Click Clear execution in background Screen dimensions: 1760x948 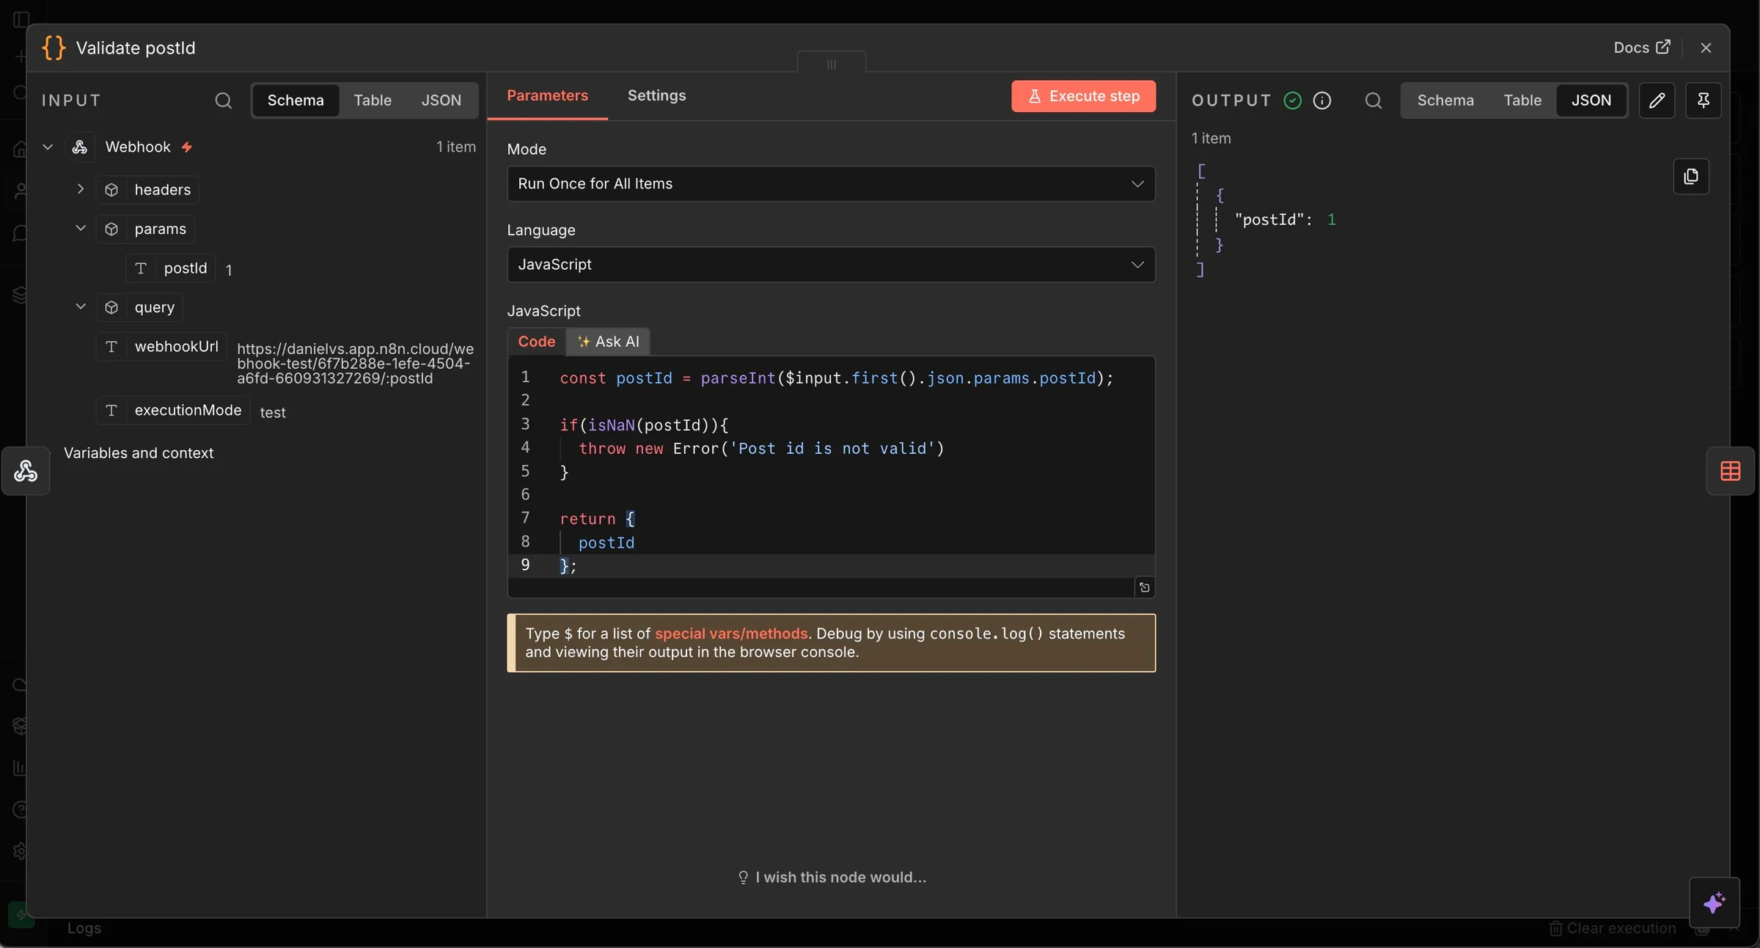click(x=1612, y=928)
